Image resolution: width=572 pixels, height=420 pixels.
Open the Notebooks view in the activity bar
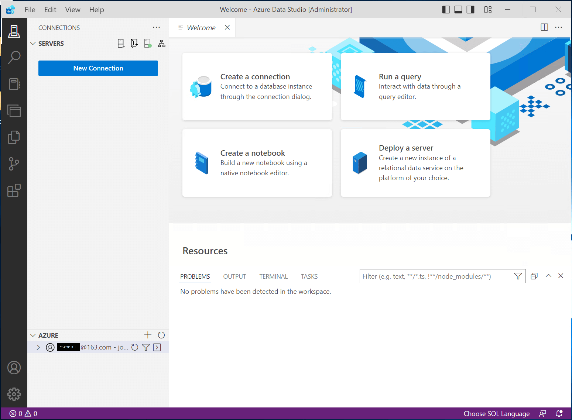click(14, 84)
